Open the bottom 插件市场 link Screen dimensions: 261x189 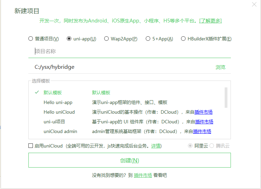click(x=143, y=175)
